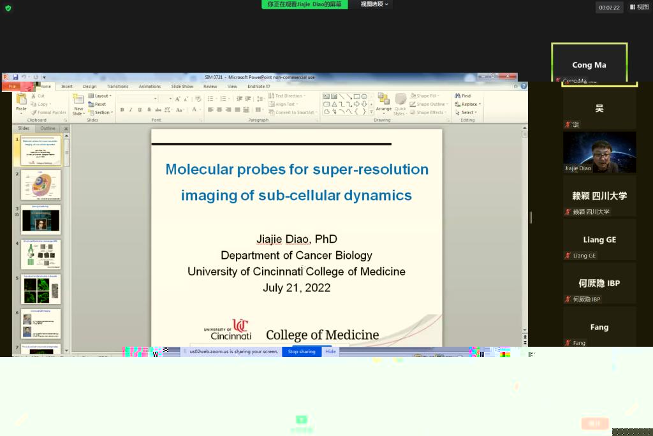
Task: Center the paragraph text
Action: [x=219, y=110]
